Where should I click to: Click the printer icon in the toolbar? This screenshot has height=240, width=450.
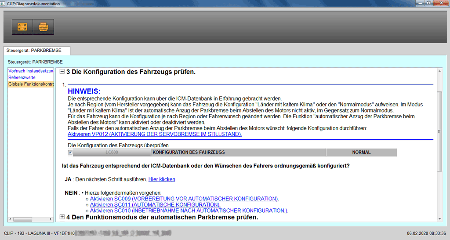[x=44, y=27]
